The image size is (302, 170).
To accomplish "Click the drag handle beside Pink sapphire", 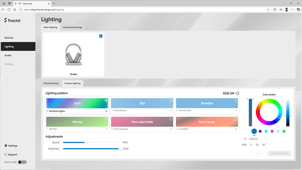I will tap(112, 129).
